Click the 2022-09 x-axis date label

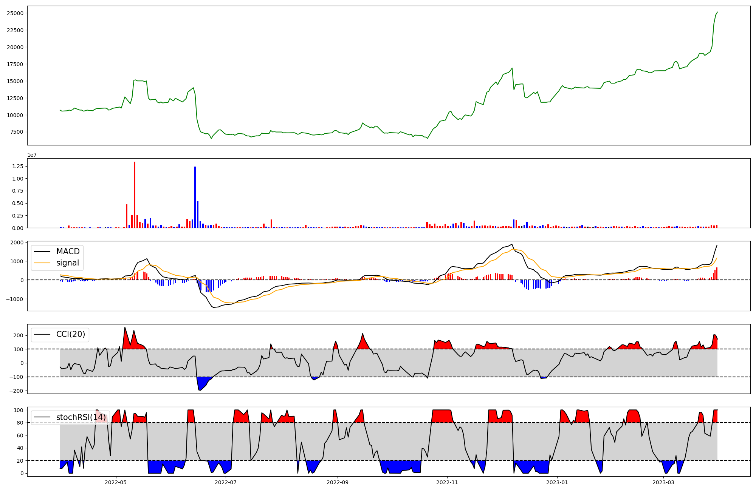337,482
